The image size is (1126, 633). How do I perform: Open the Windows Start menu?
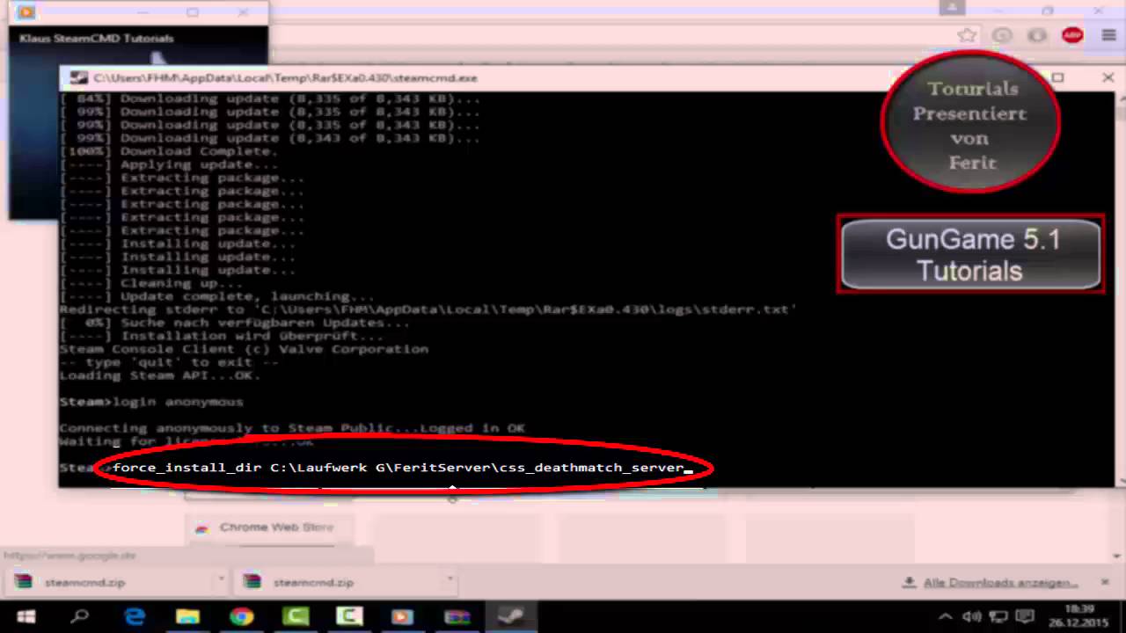tap(26, 616)
